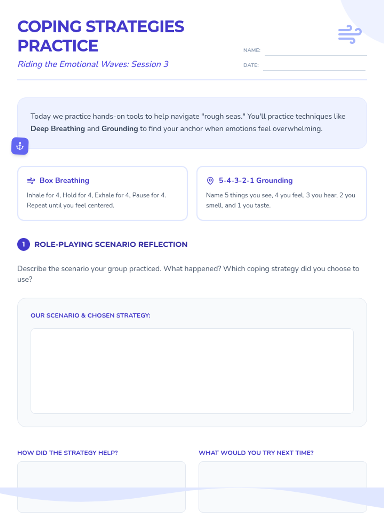Click the bold 'Grounding' word in intro

(120, 129)
